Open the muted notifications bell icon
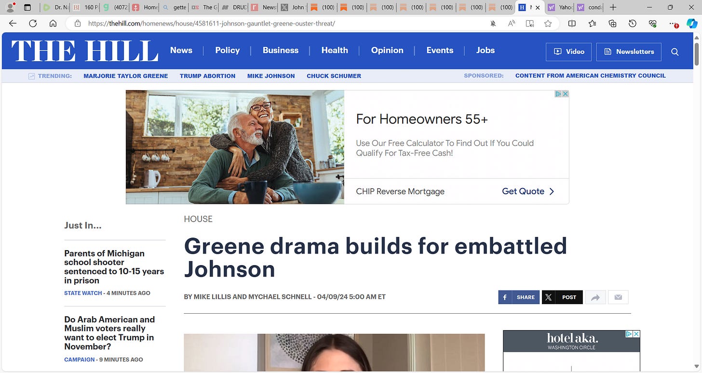 point(493,23)
